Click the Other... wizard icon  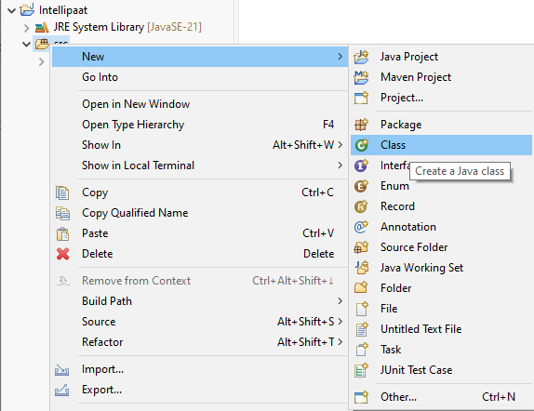[361, 397]
